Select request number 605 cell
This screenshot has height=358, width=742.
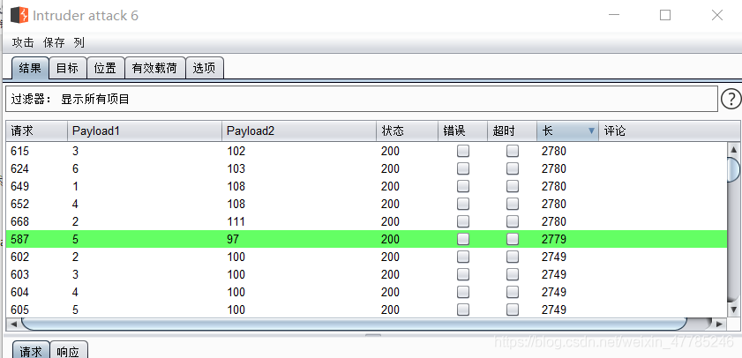coord(20,310)
